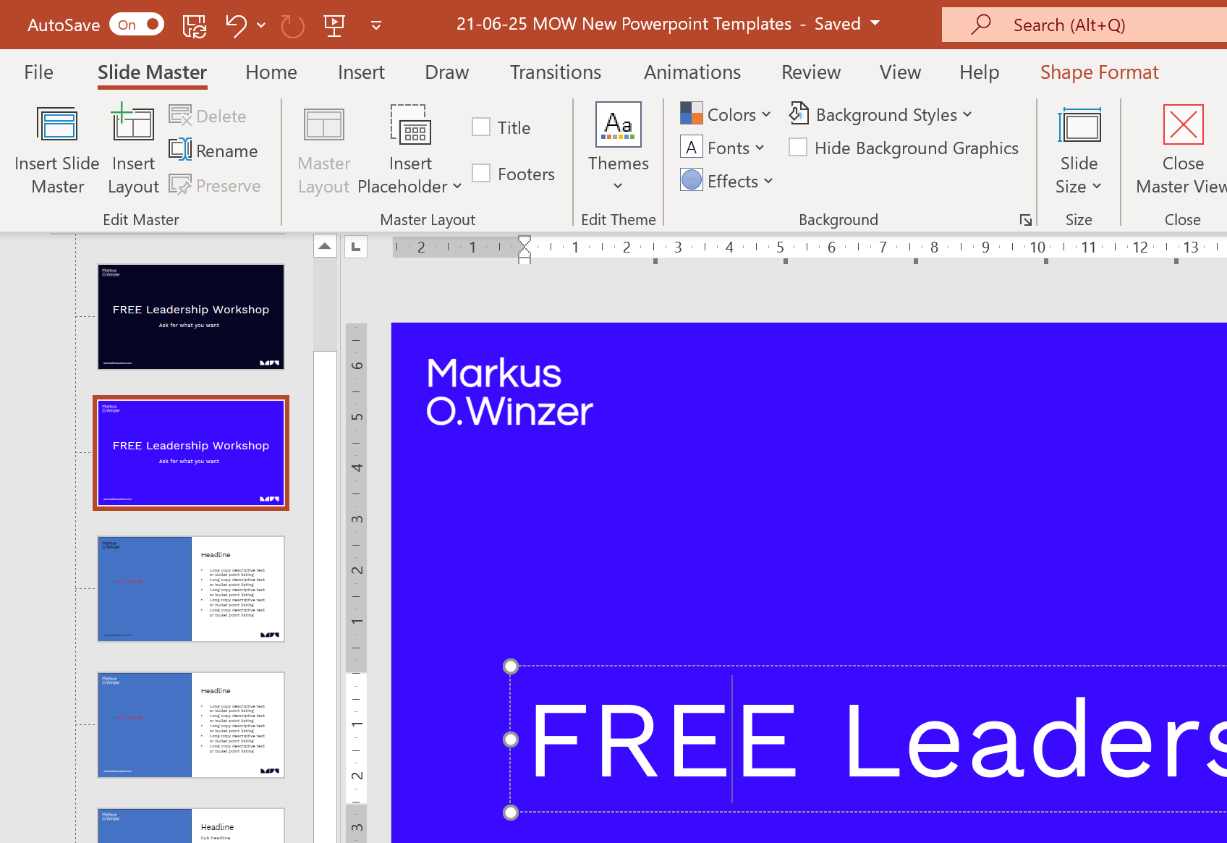
Task: Expand the Undo history dropdown arrow
Action: (261, 25)
